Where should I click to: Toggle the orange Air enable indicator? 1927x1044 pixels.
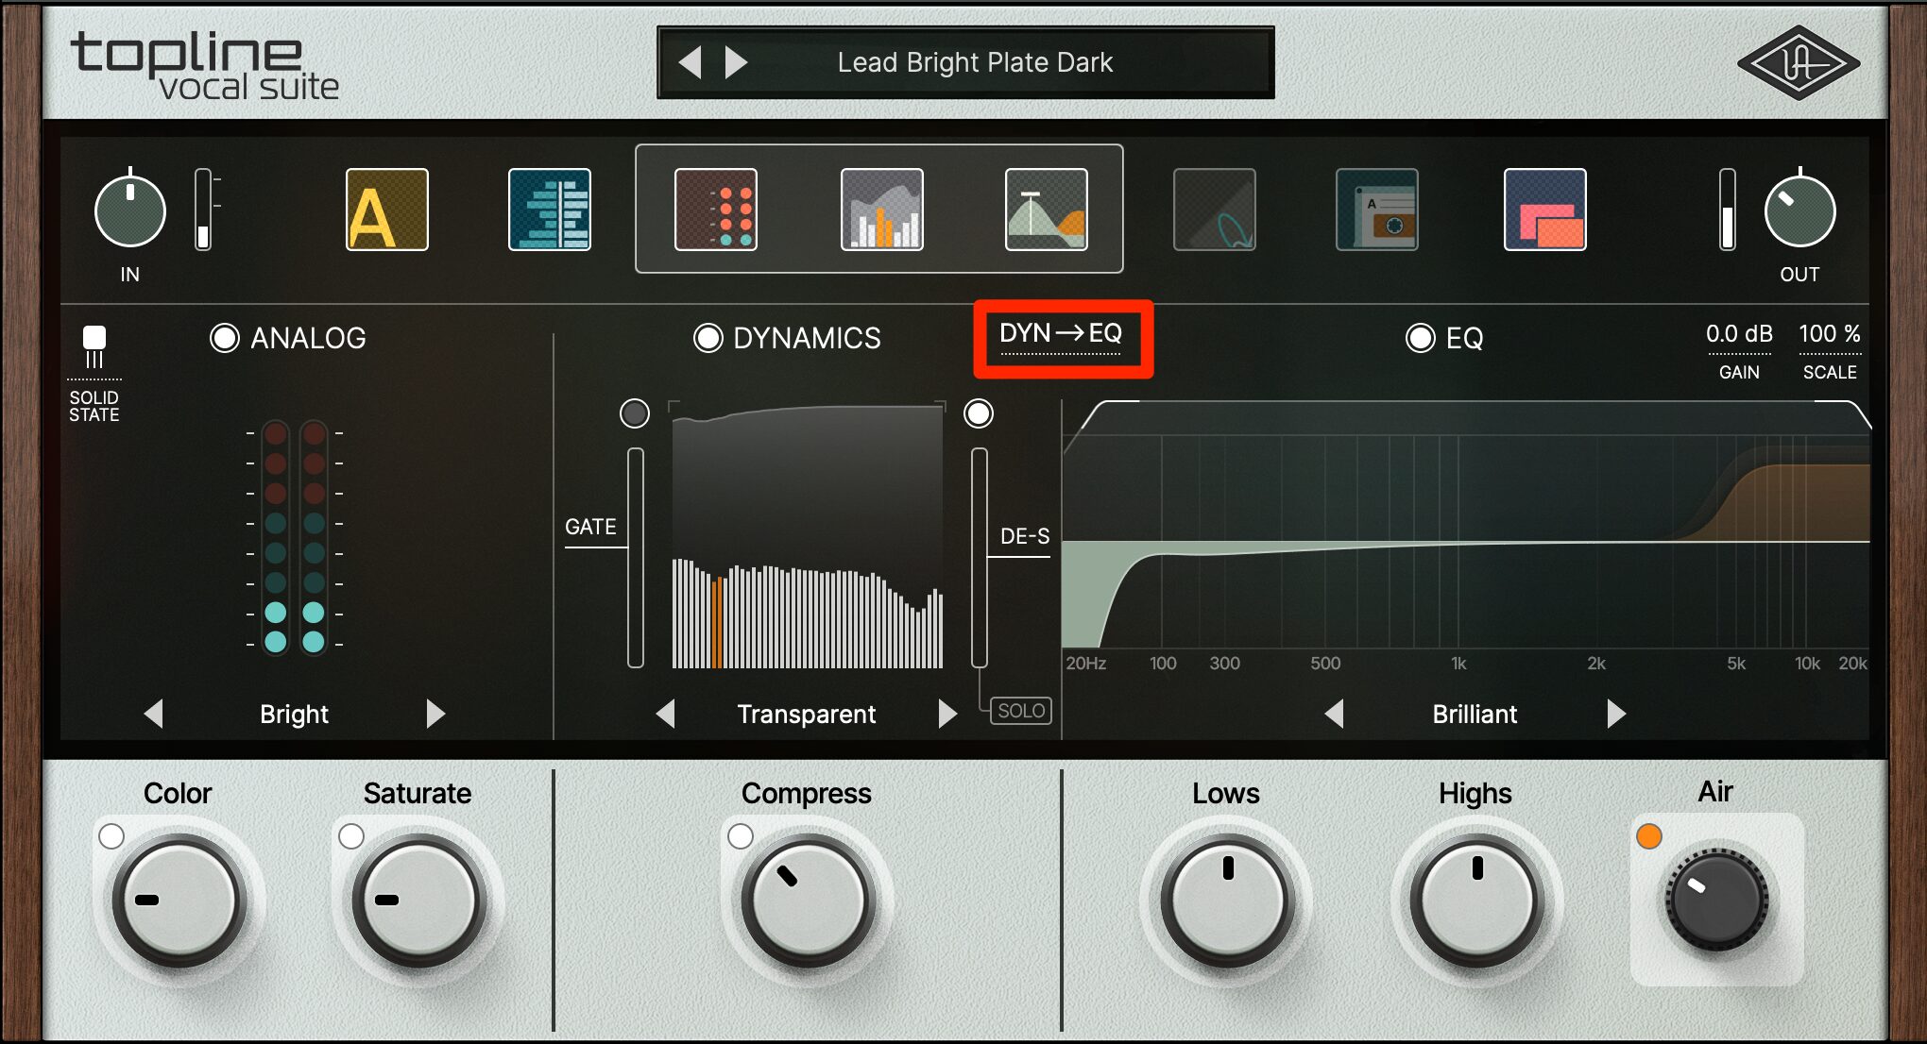coord(1649,836)
